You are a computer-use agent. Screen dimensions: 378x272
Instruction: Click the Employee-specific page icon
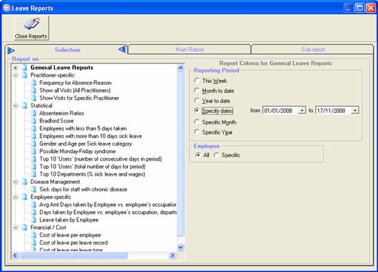click(25, 198)
